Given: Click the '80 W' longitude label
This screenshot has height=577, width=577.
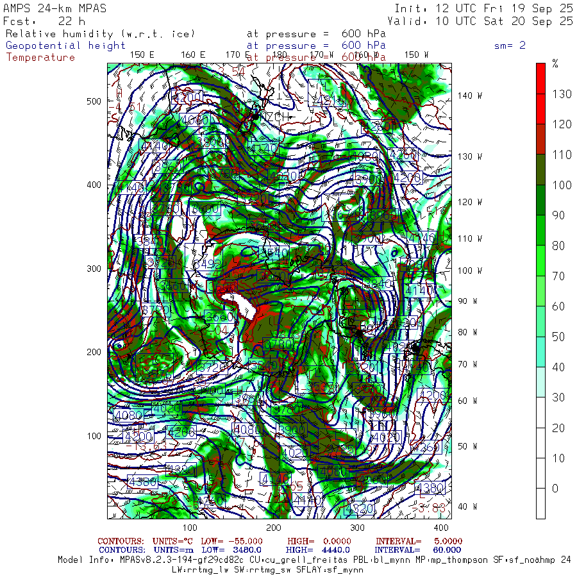Looking at the screenshot, I should click(x=467, y=332).
